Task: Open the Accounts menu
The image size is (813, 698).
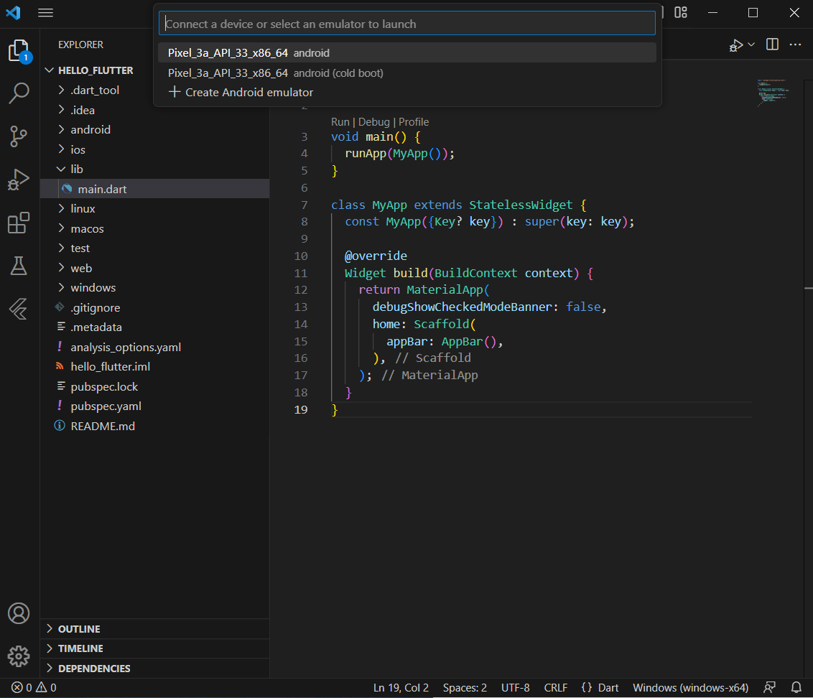Action: [x=19, y=613]
